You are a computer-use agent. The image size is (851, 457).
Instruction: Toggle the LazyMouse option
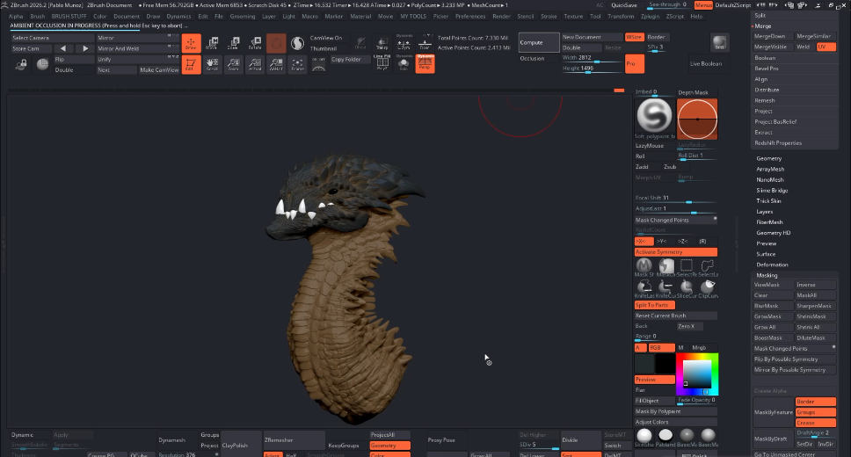click(655, 146)
